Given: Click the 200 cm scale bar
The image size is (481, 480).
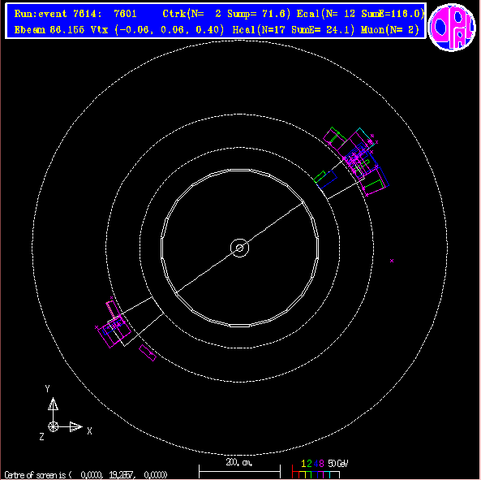Looking at the screenshot, I should coord(239,471).
